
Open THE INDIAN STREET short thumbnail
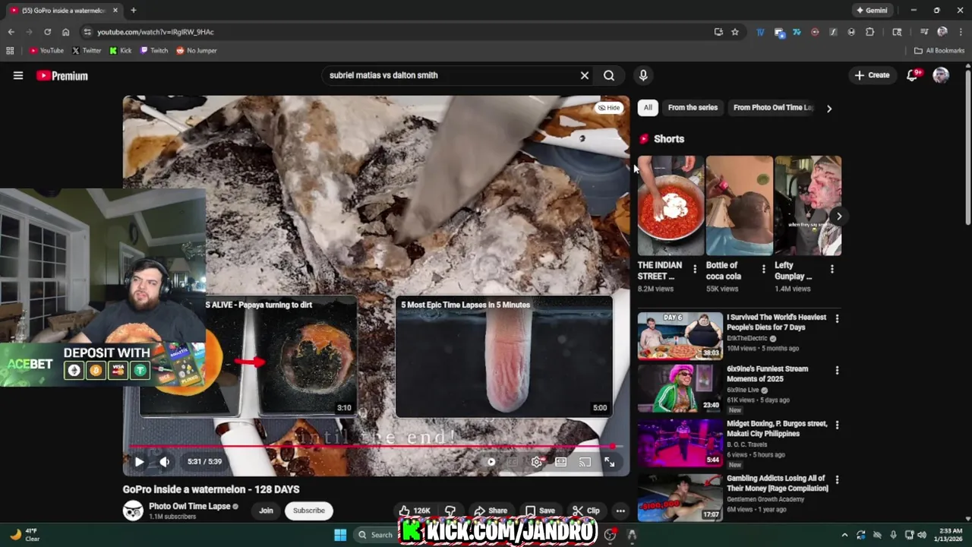(x=671, y=206)
